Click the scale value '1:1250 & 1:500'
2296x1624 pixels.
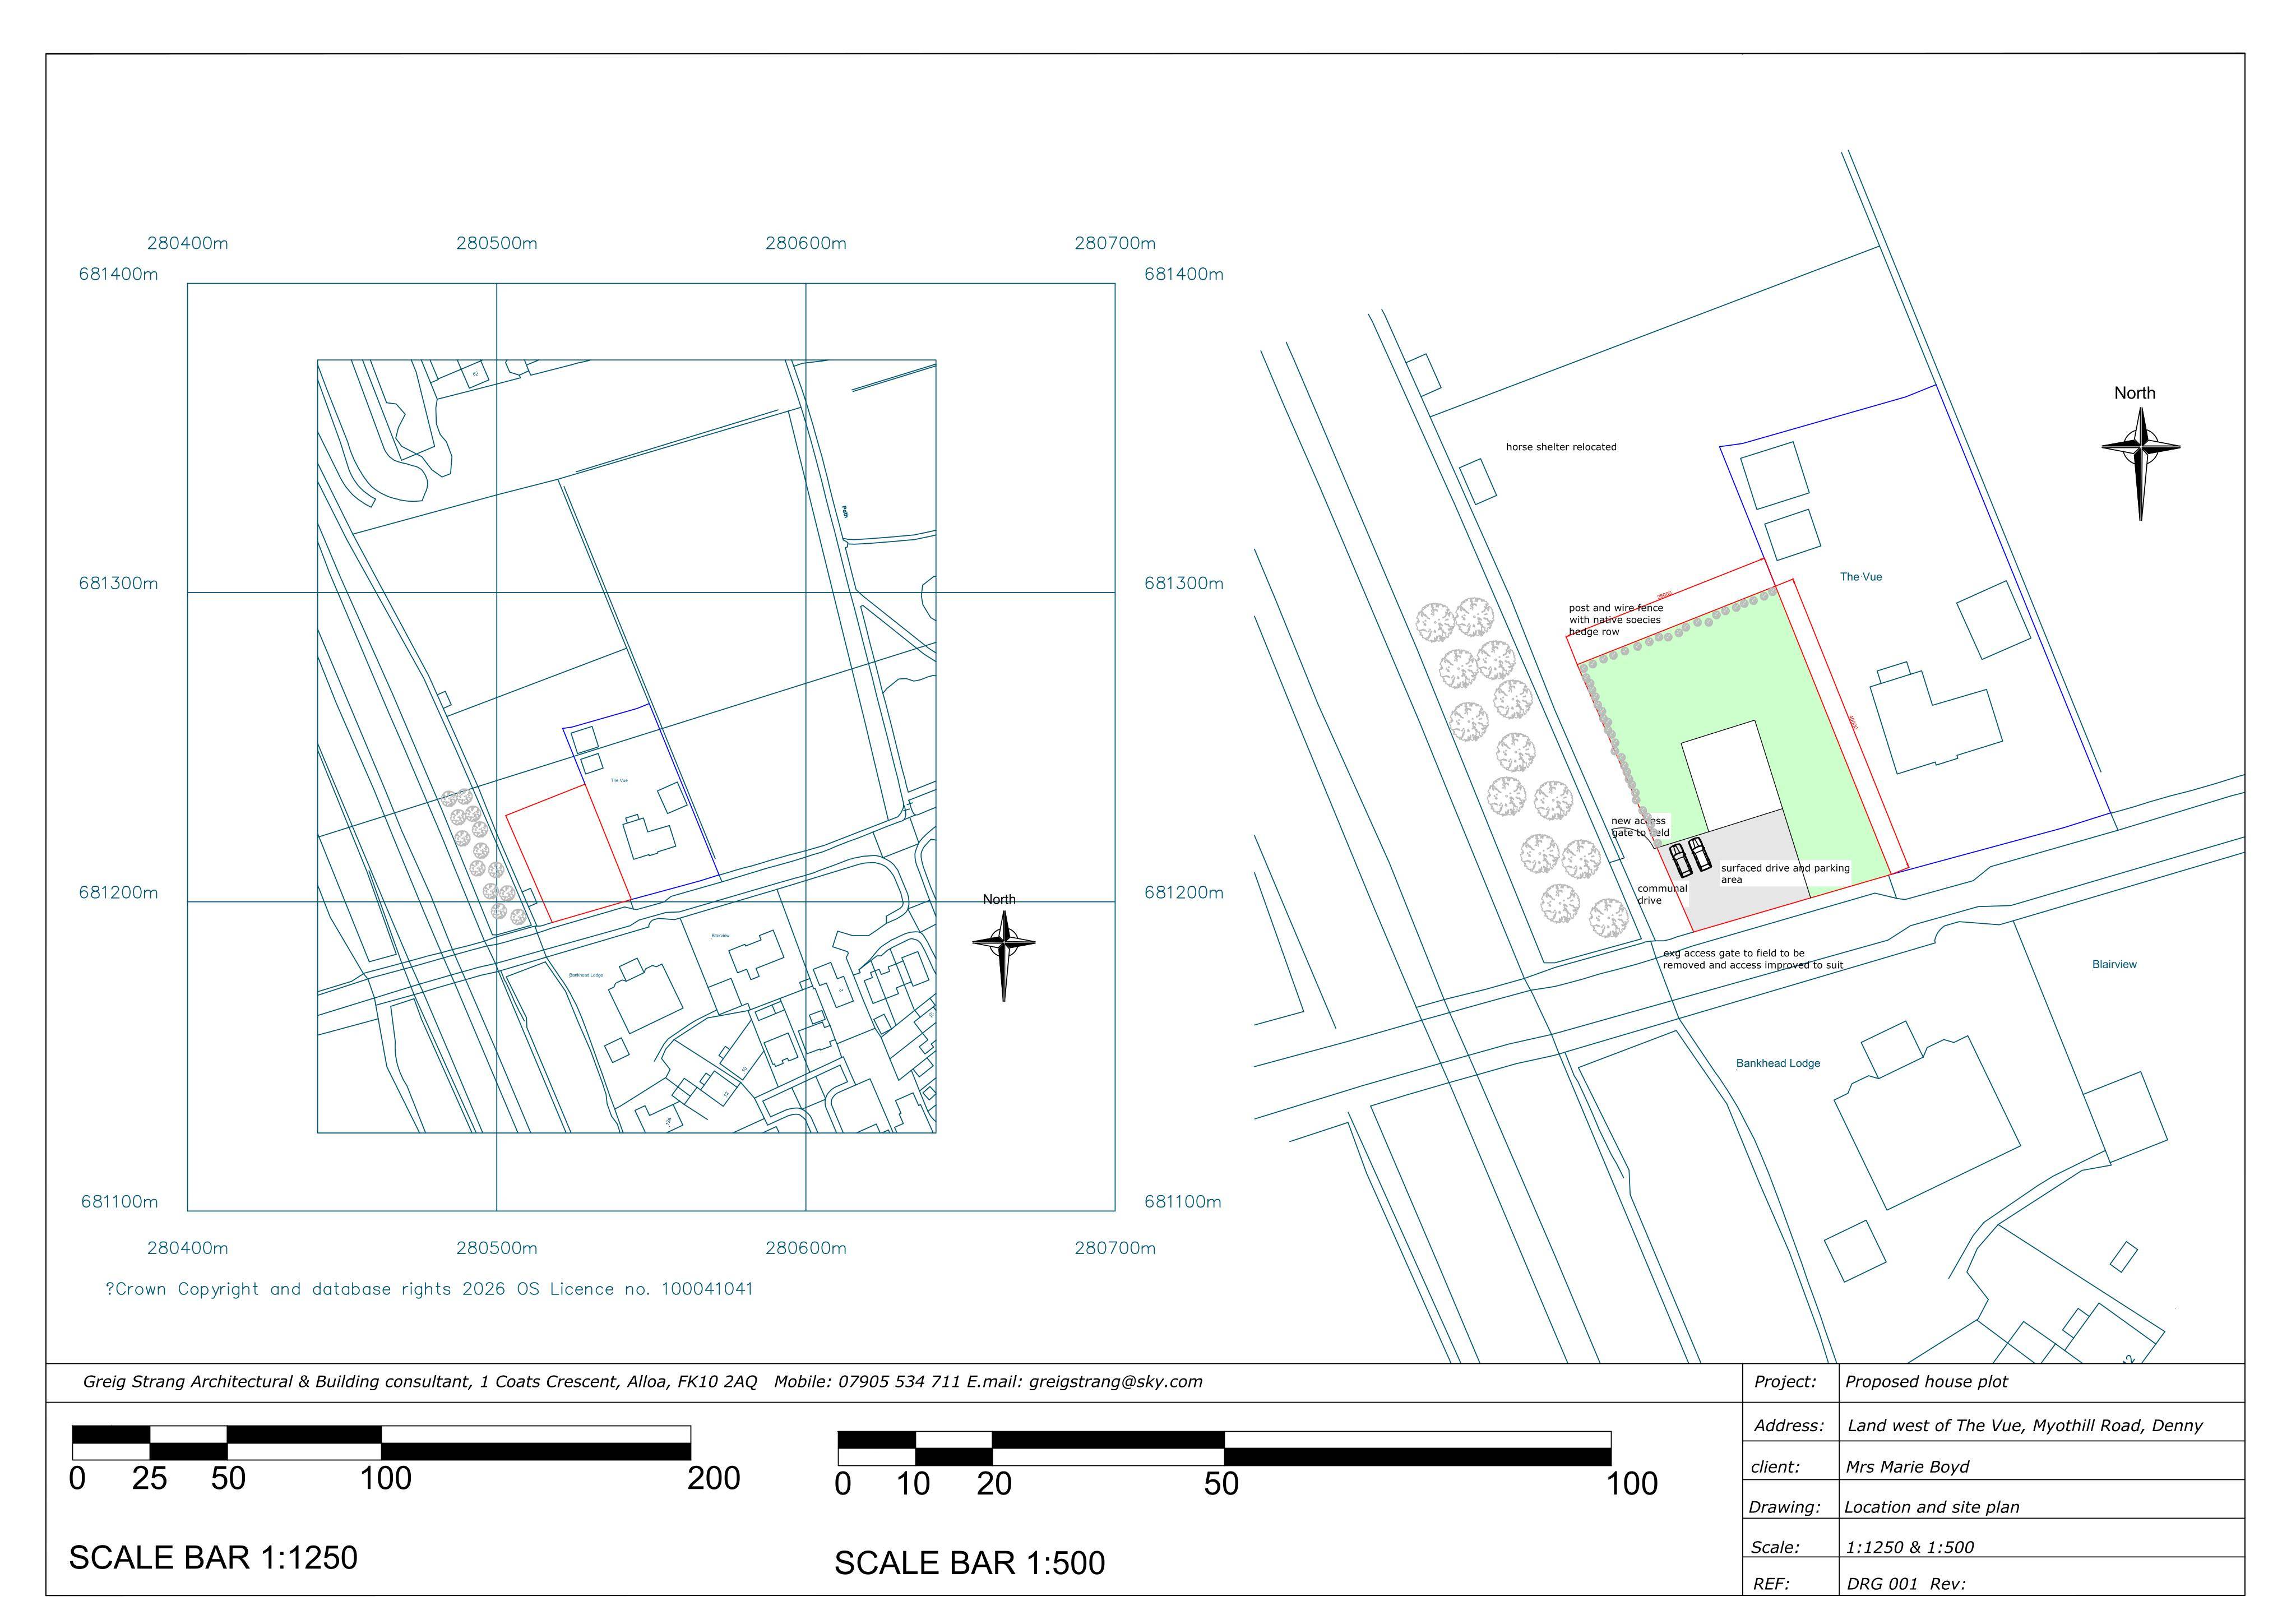[1910, 1547]
